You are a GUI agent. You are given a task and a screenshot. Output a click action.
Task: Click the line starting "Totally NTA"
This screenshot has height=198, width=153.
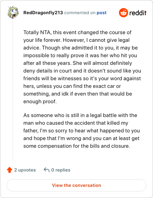[x=77, y=32]
